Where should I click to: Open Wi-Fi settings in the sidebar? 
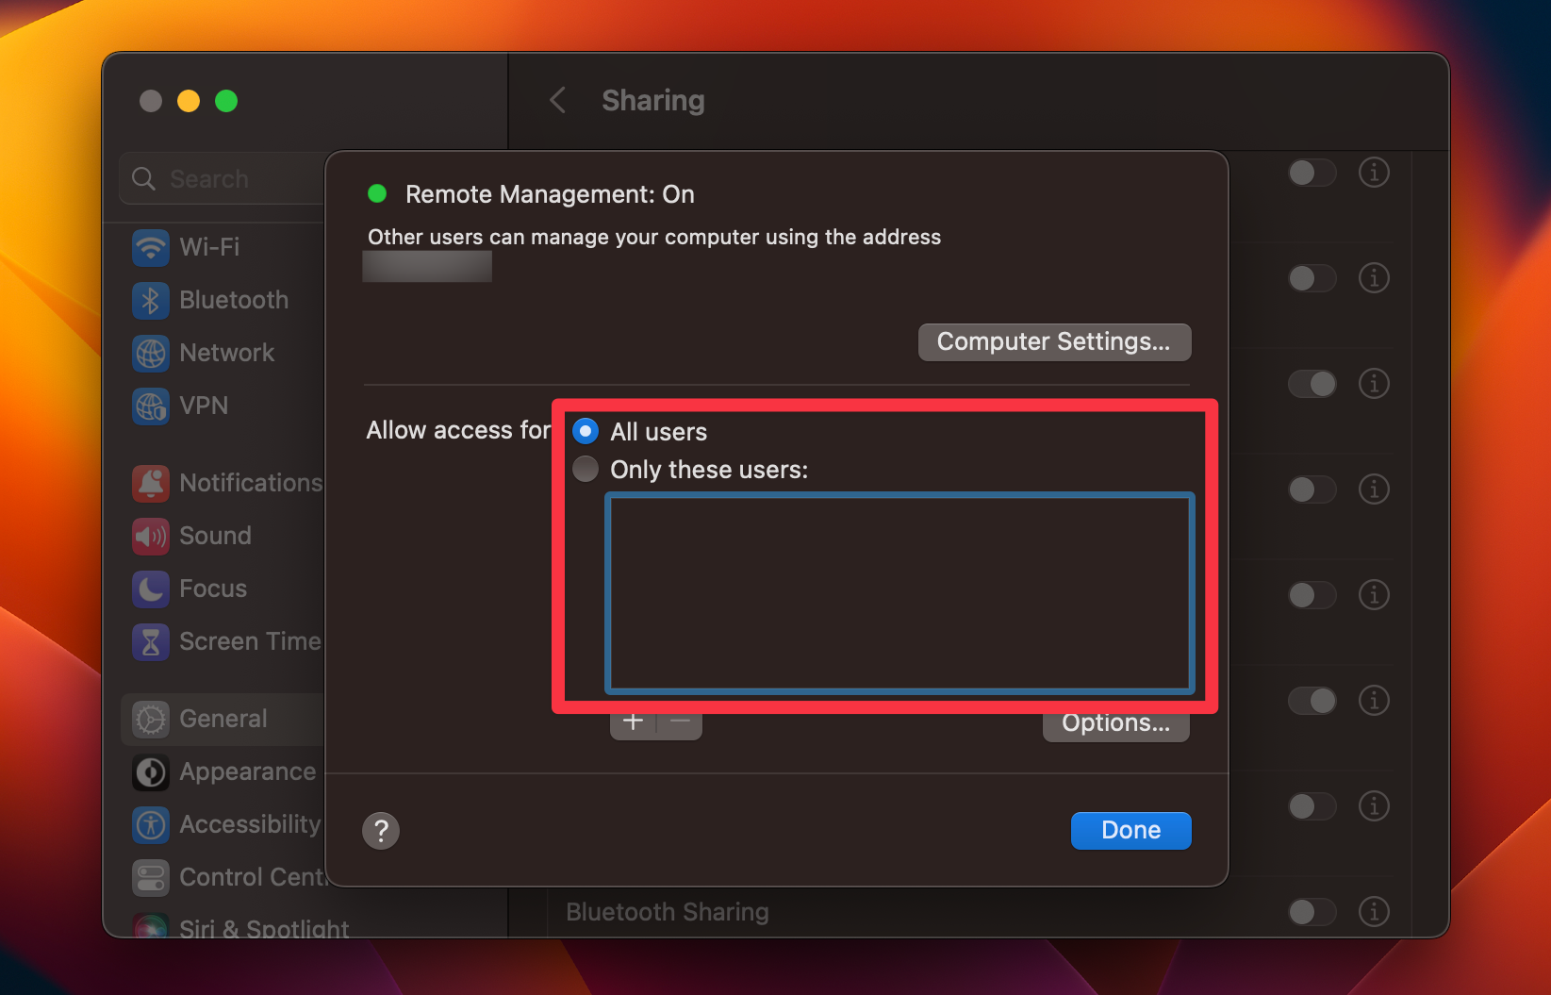[x=206, y=247]
